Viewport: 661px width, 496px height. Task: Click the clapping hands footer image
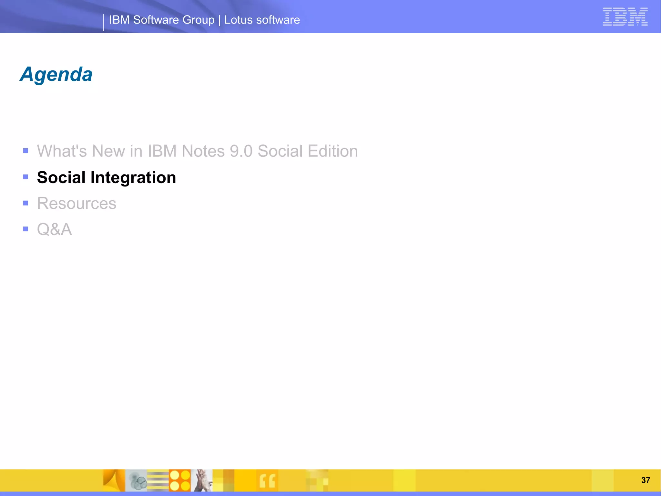[202, 480]
